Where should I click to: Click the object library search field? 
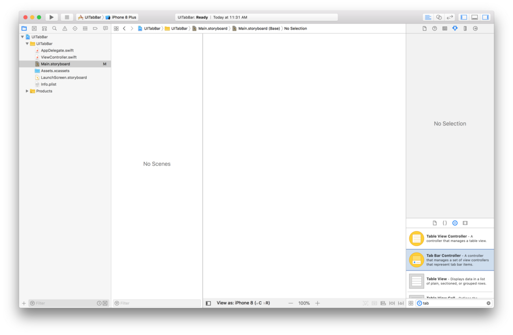pos(453,303)
